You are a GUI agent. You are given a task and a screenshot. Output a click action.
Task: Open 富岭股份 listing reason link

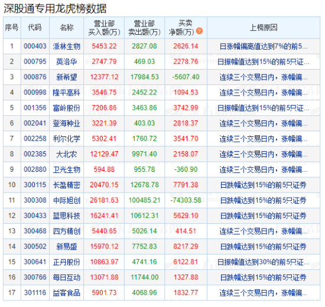[x=264, y=108]
